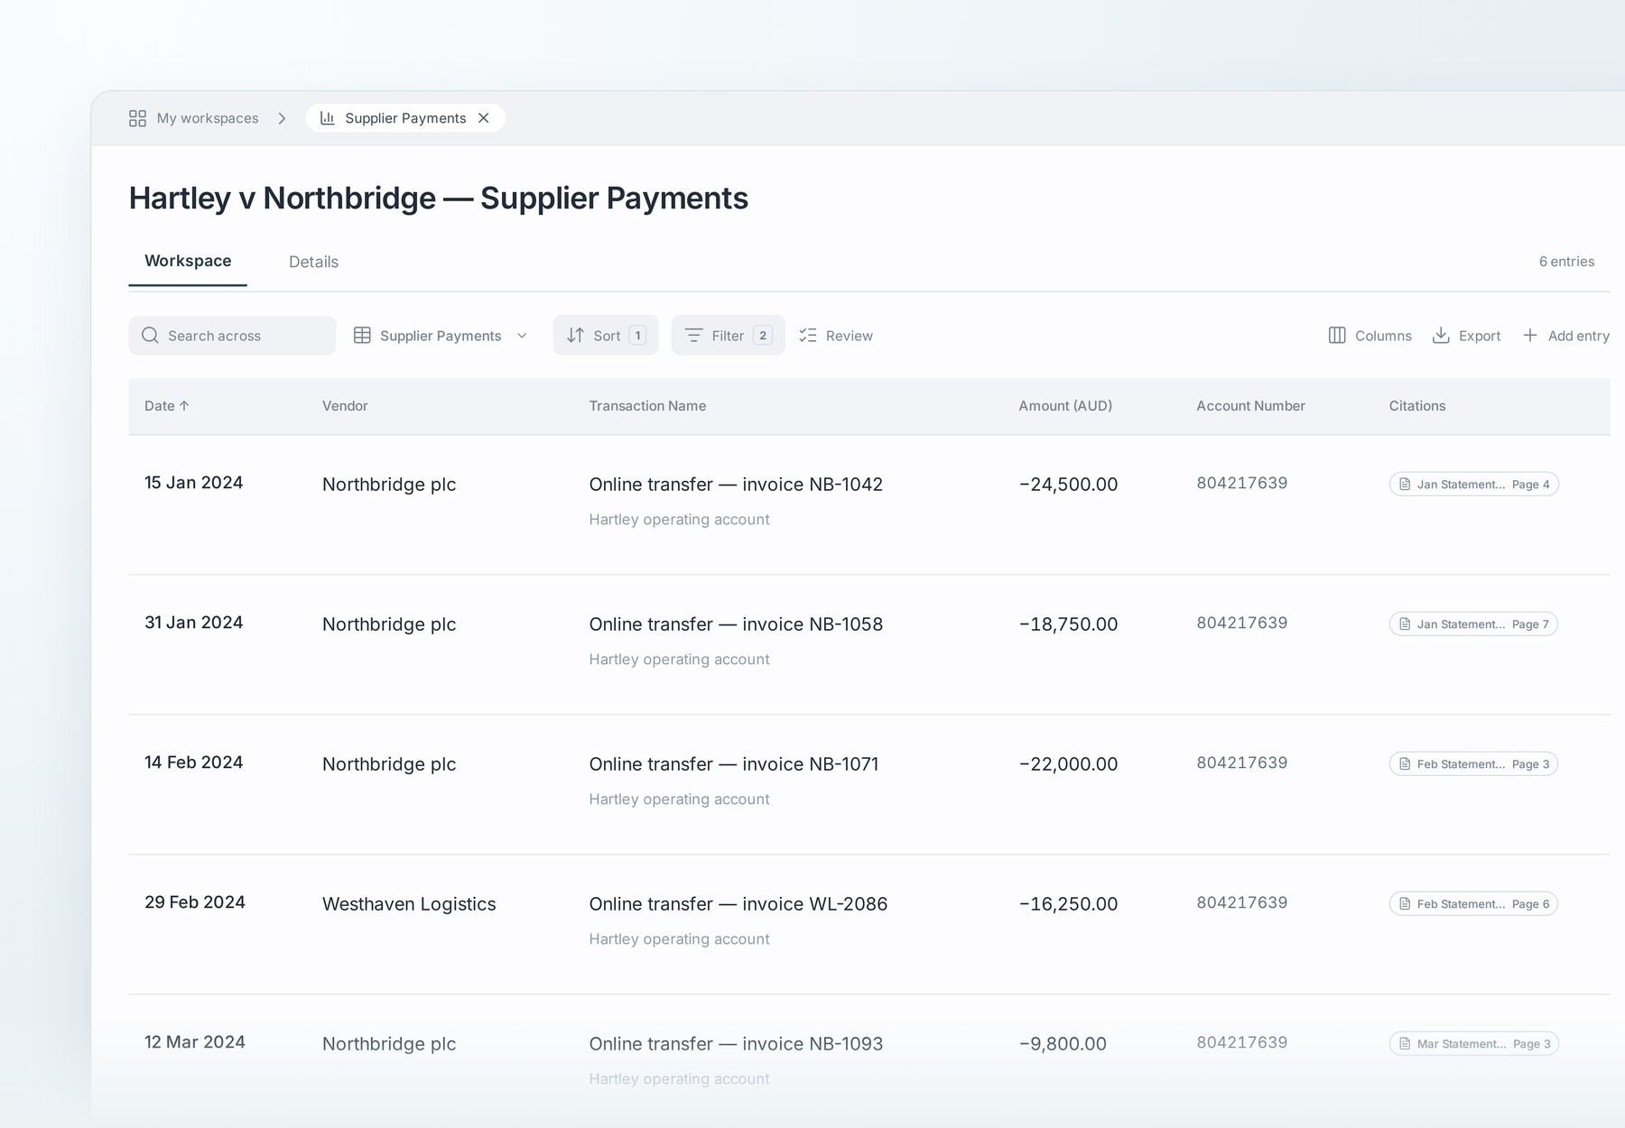Screen dimensions: 1625x1128
Task: Expand the Supplier Payments dropdown chevron
Action: pyautogui.click(x=522, y=336)
